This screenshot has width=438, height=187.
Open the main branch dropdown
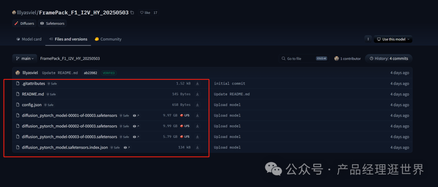coord(25,58)
